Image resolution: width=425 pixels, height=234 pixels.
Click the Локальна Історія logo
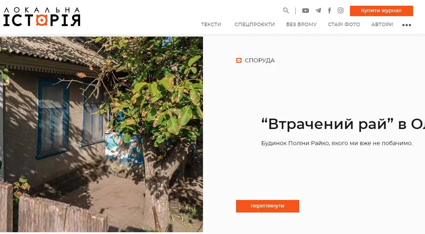[x=42, y=17]
